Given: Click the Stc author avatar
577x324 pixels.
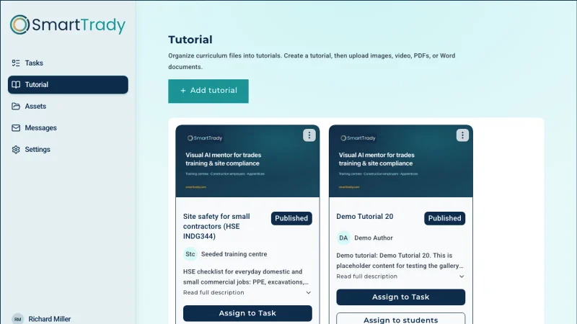Looking at the screenshot, I should click(190, 254).
